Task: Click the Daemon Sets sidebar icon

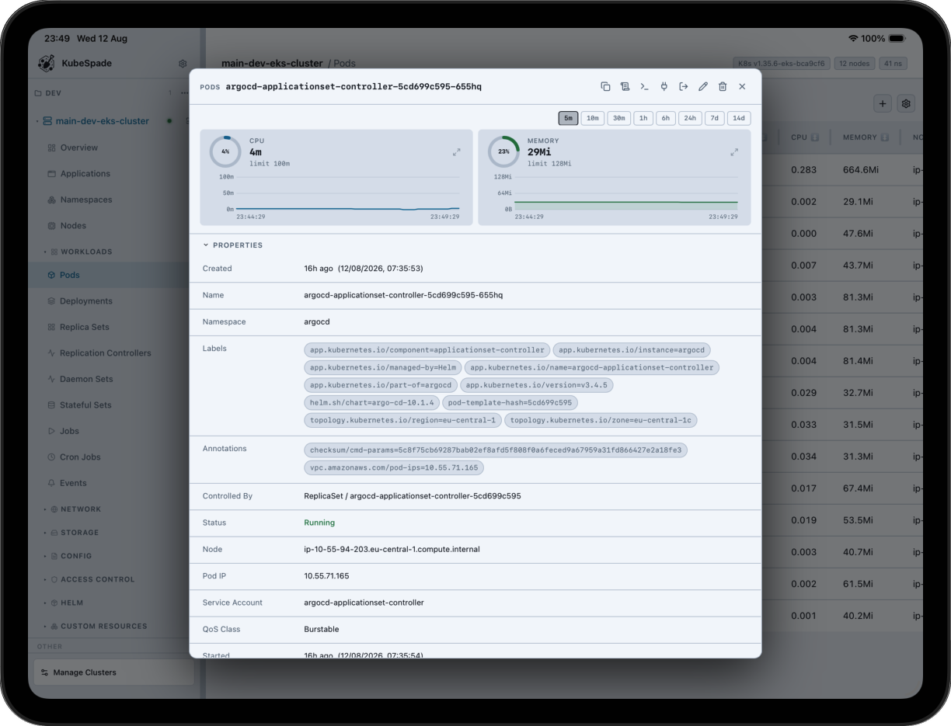Action: (52, 379)
